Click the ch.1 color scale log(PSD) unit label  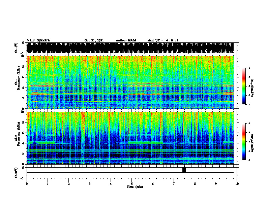(253, 88)
